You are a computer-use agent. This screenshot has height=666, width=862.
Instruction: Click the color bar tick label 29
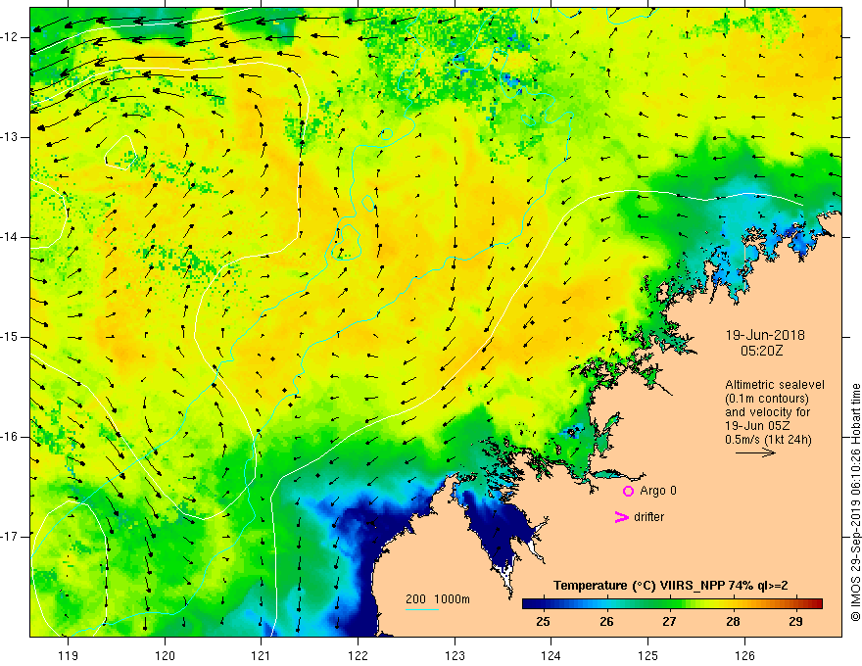click(x=795, y=622)
